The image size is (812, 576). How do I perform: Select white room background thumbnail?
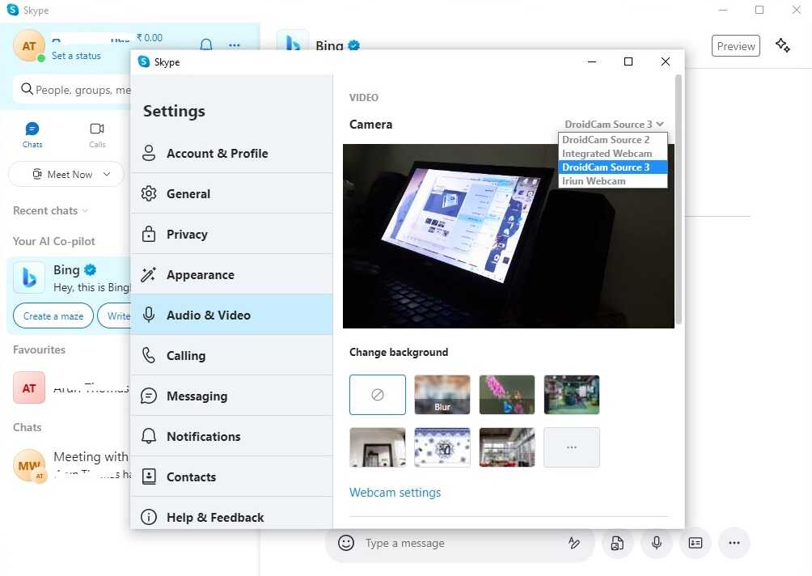[x=378, y=447]
